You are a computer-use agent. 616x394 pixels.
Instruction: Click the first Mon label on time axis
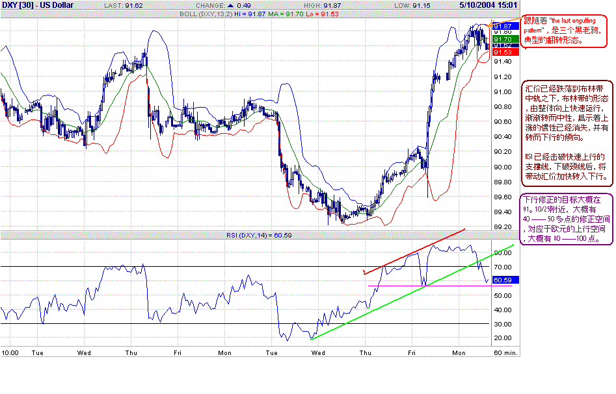(x=224, y=353)
